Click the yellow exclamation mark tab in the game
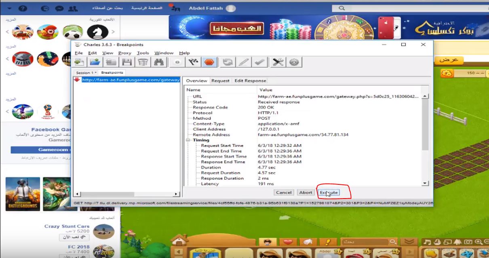 (328, 241)
